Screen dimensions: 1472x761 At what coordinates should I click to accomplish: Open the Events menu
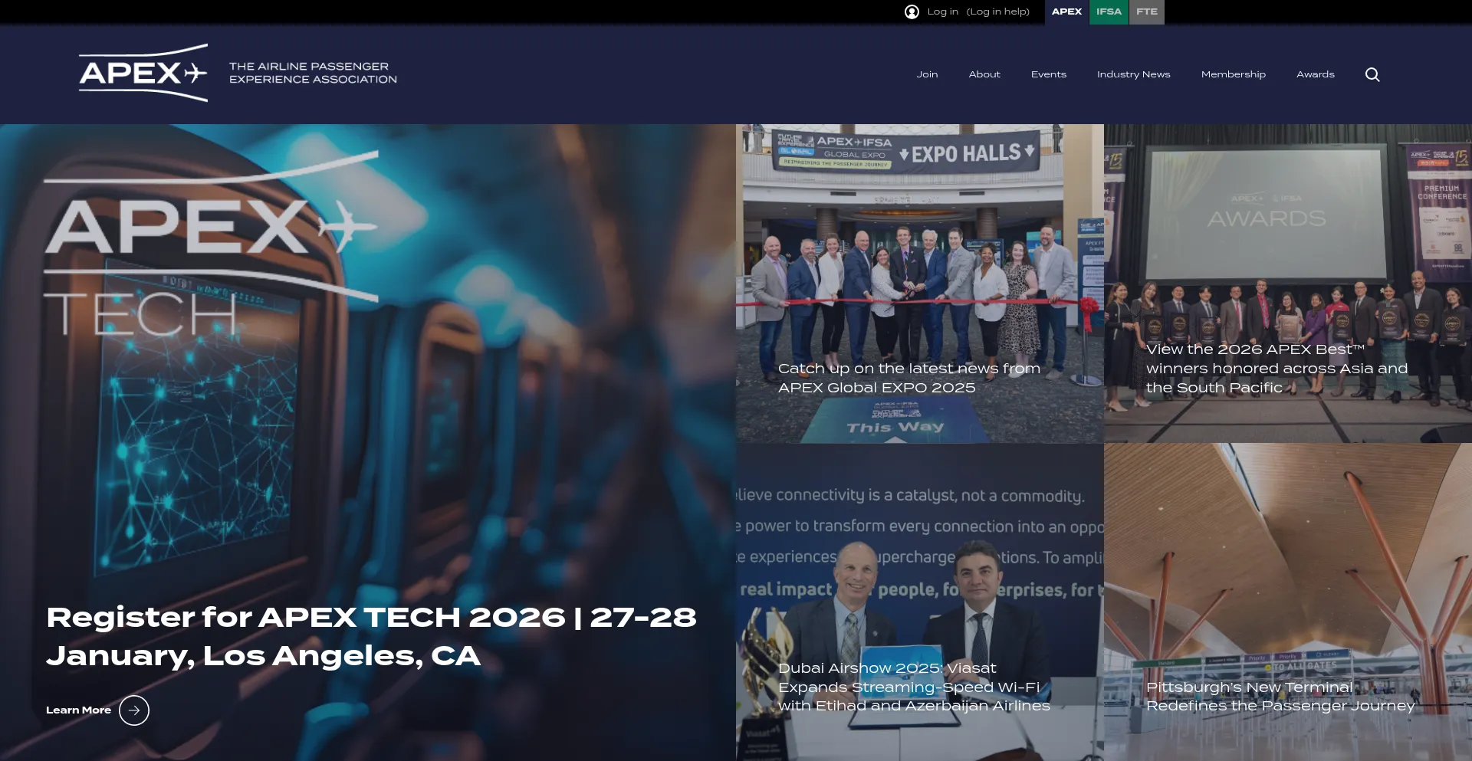1048,74
